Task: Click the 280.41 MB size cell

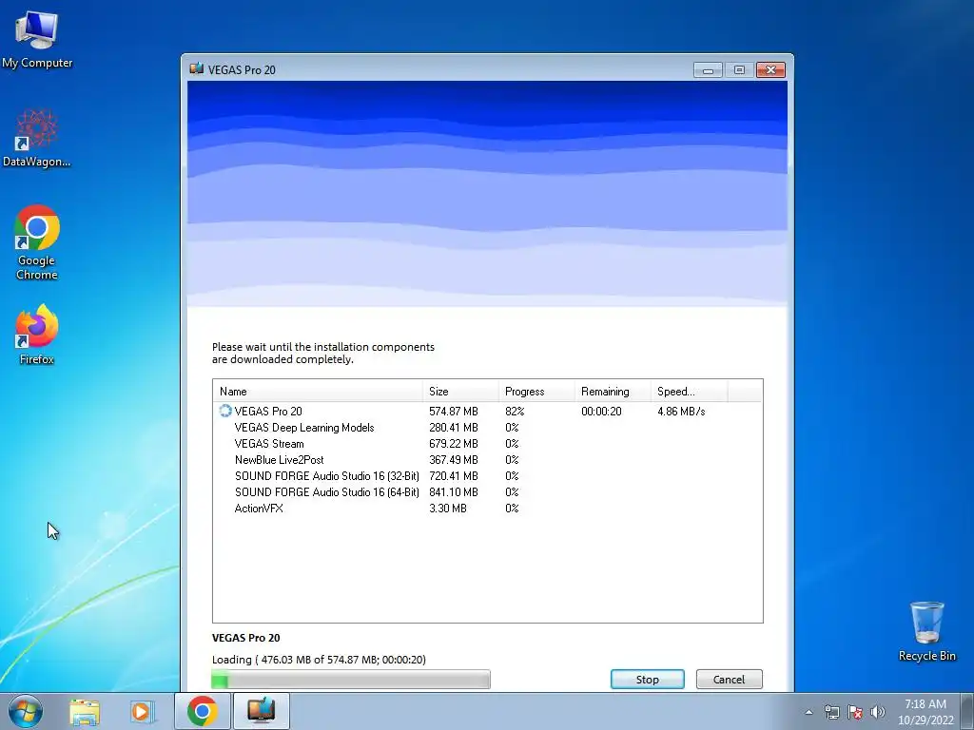Action: [454, 427]
